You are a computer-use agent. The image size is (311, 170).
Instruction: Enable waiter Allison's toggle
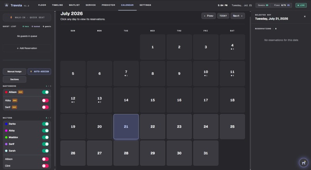tap(45, 159)
